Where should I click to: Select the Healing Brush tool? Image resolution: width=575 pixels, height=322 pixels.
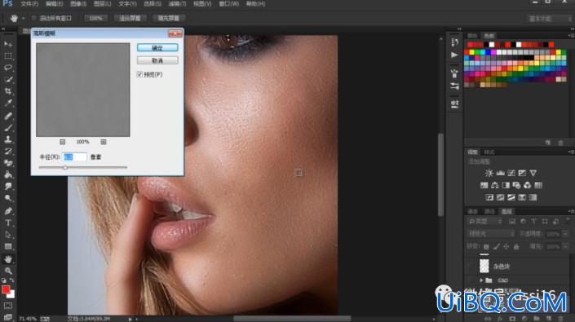tap(8, 116)
